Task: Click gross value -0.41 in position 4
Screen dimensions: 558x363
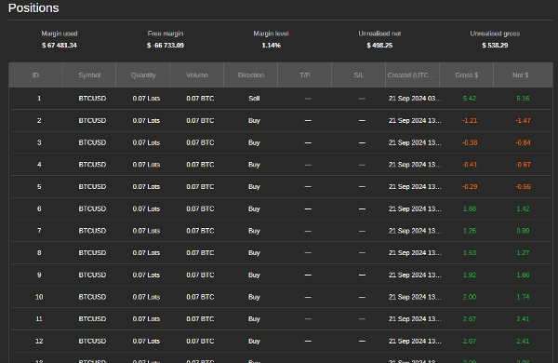Action: [470, 165]
